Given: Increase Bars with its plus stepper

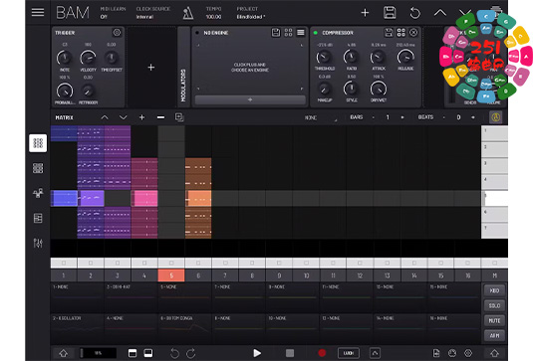Looking at the screenshot, I should click(402, 117).
